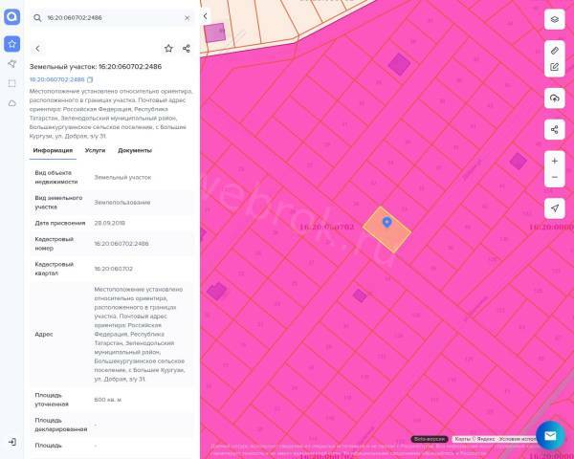Switch to the Услуги tab

95,150
